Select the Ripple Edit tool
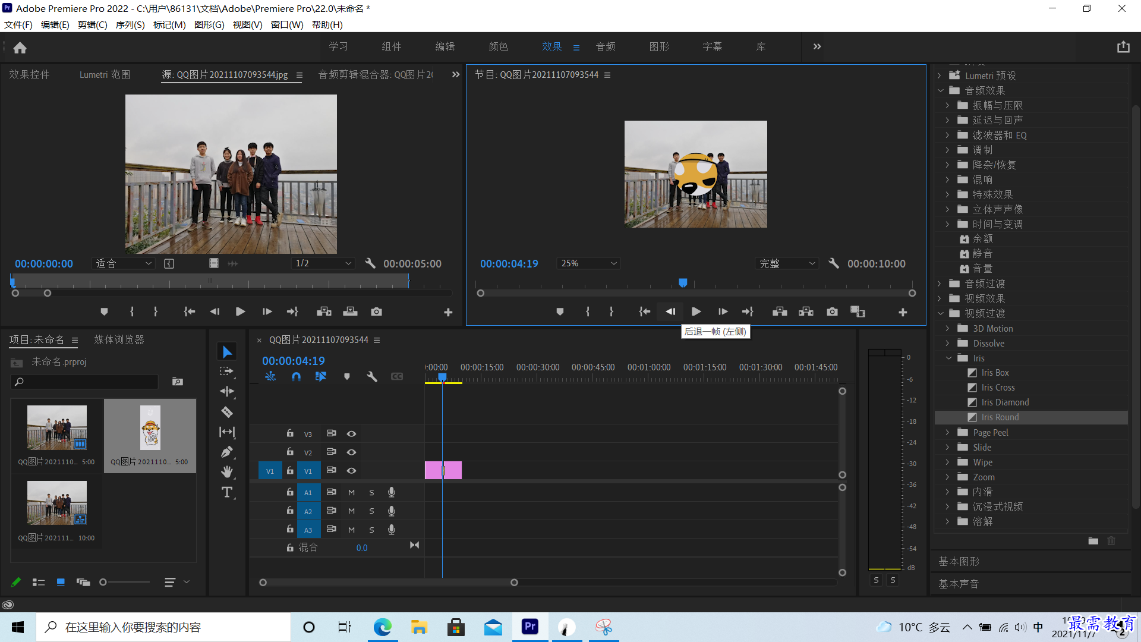The image size is (1141, 642). 226,391
